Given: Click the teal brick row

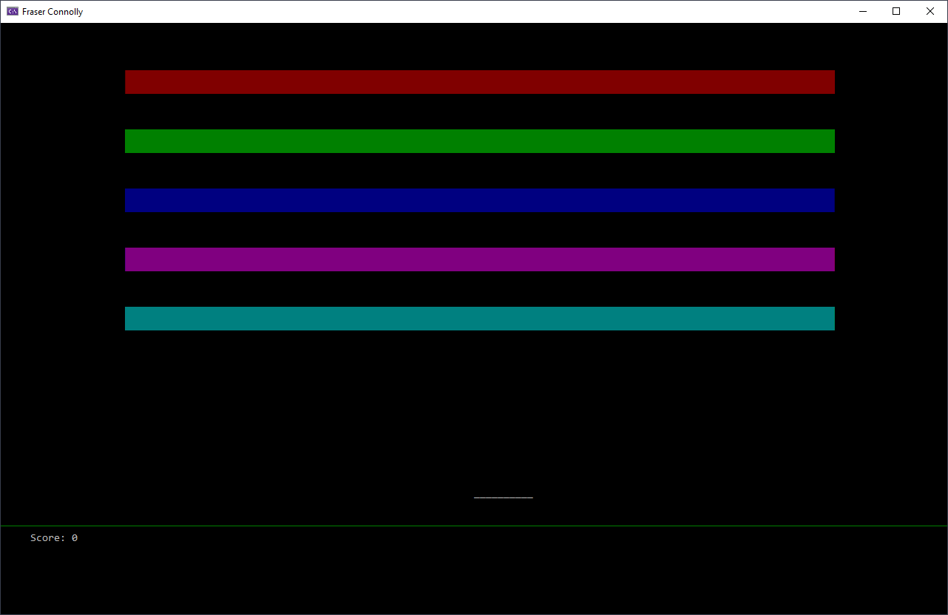Looking at the screenshot, I should click(x=479, y=319).
